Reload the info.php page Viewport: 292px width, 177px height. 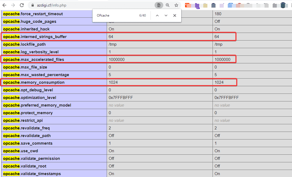tap(22, 5)
